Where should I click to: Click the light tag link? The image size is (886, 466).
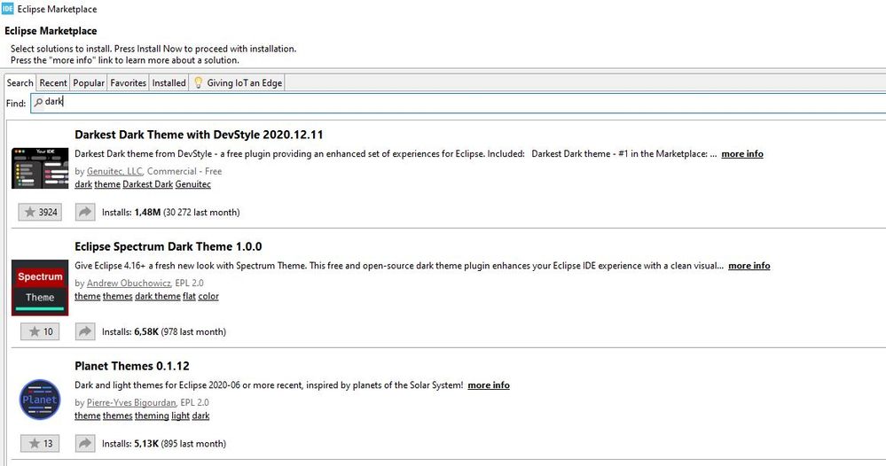pos(180,416)
